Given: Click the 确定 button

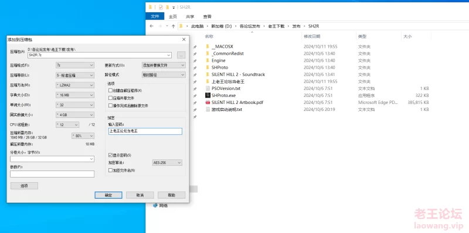Looking at the screenshot, I should [108, 195].
